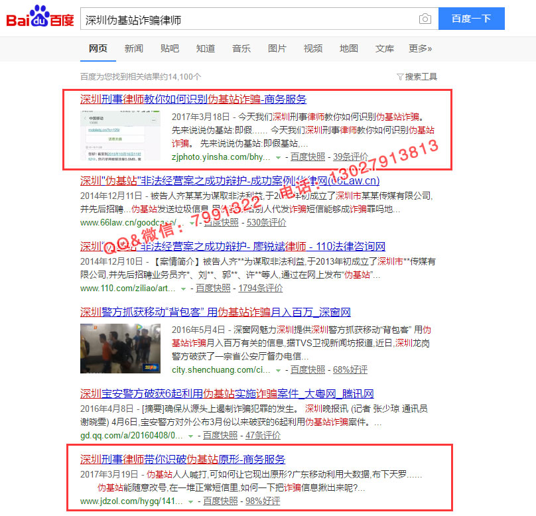The height and width of the screenshot is (516, 536).
Task: Open the 知道 tab
Action: pos(206,48)
